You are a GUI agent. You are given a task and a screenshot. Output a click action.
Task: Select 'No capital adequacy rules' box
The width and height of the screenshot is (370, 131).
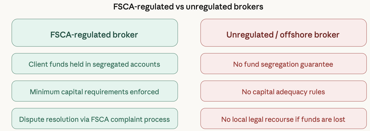pos(283,91)
